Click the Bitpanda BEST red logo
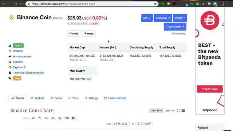 [x=210, y=20]
